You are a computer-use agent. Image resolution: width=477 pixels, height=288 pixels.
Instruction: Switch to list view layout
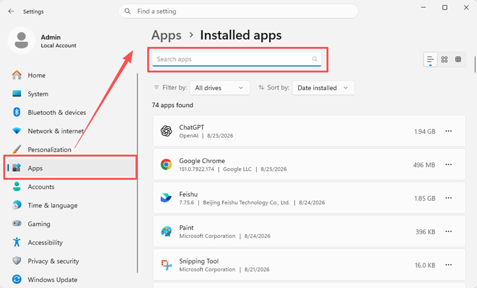(430, 59)
